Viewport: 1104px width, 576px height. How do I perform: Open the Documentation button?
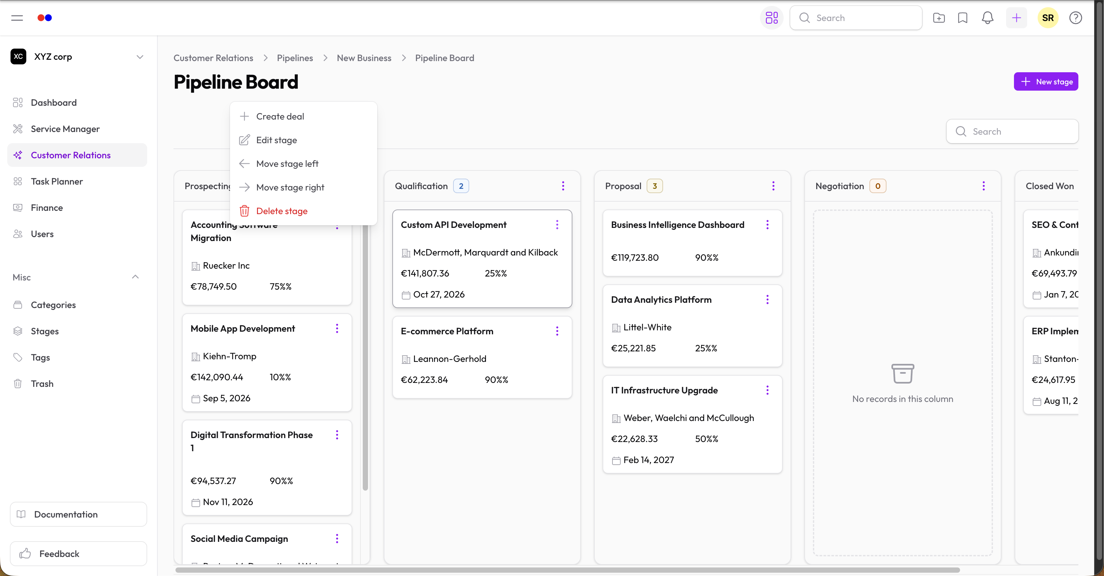79,514
